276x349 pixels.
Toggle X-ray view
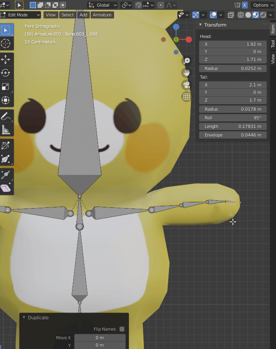point(231,15)
